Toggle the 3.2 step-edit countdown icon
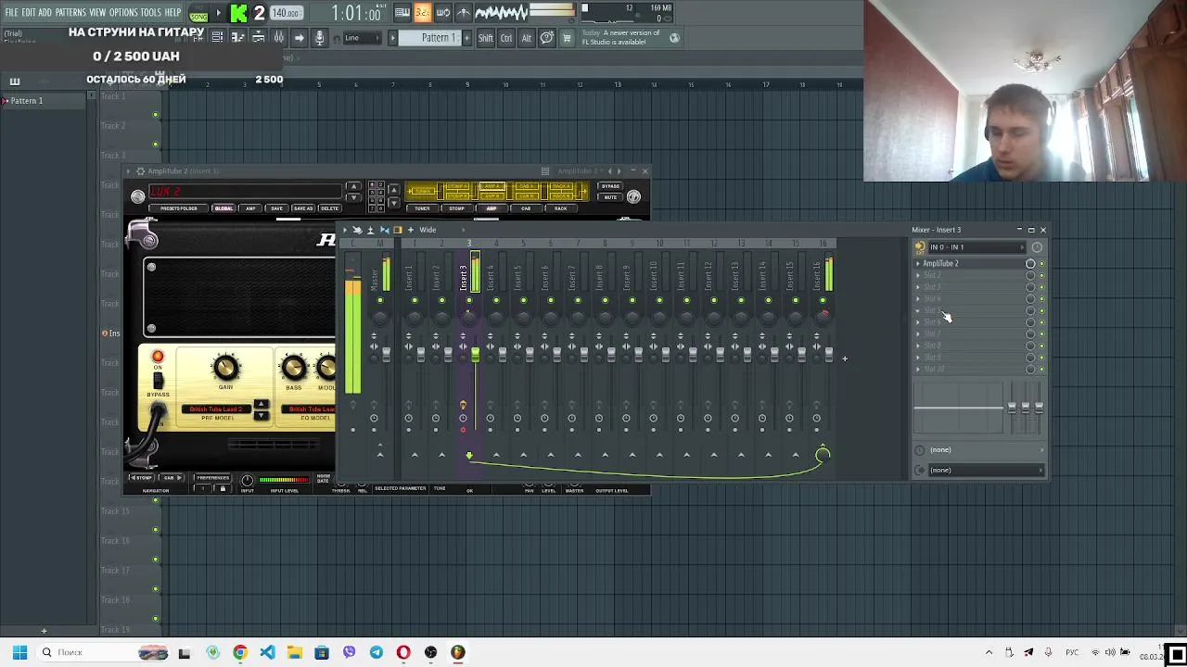This screenshot has width=1187, height=667. 422,12
